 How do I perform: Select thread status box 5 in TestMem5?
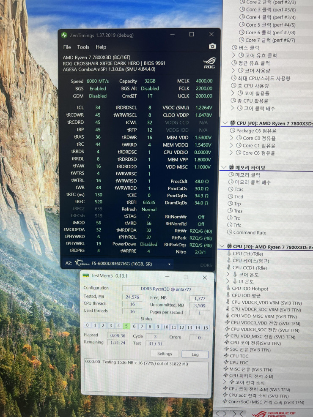pos(126,326)
